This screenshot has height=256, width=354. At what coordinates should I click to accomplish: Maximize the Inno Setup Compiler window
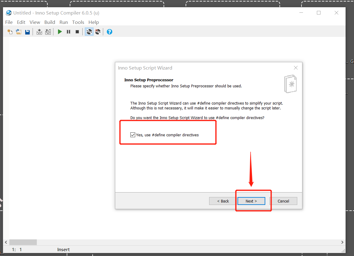pyautogui.click(x=319, y=13)
